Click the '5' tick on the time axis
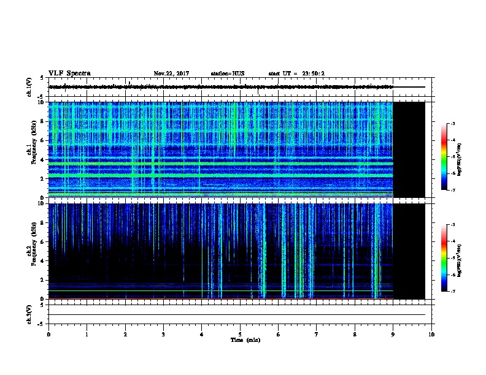Screen dimensions: 486x375 (x=240, y=334)
